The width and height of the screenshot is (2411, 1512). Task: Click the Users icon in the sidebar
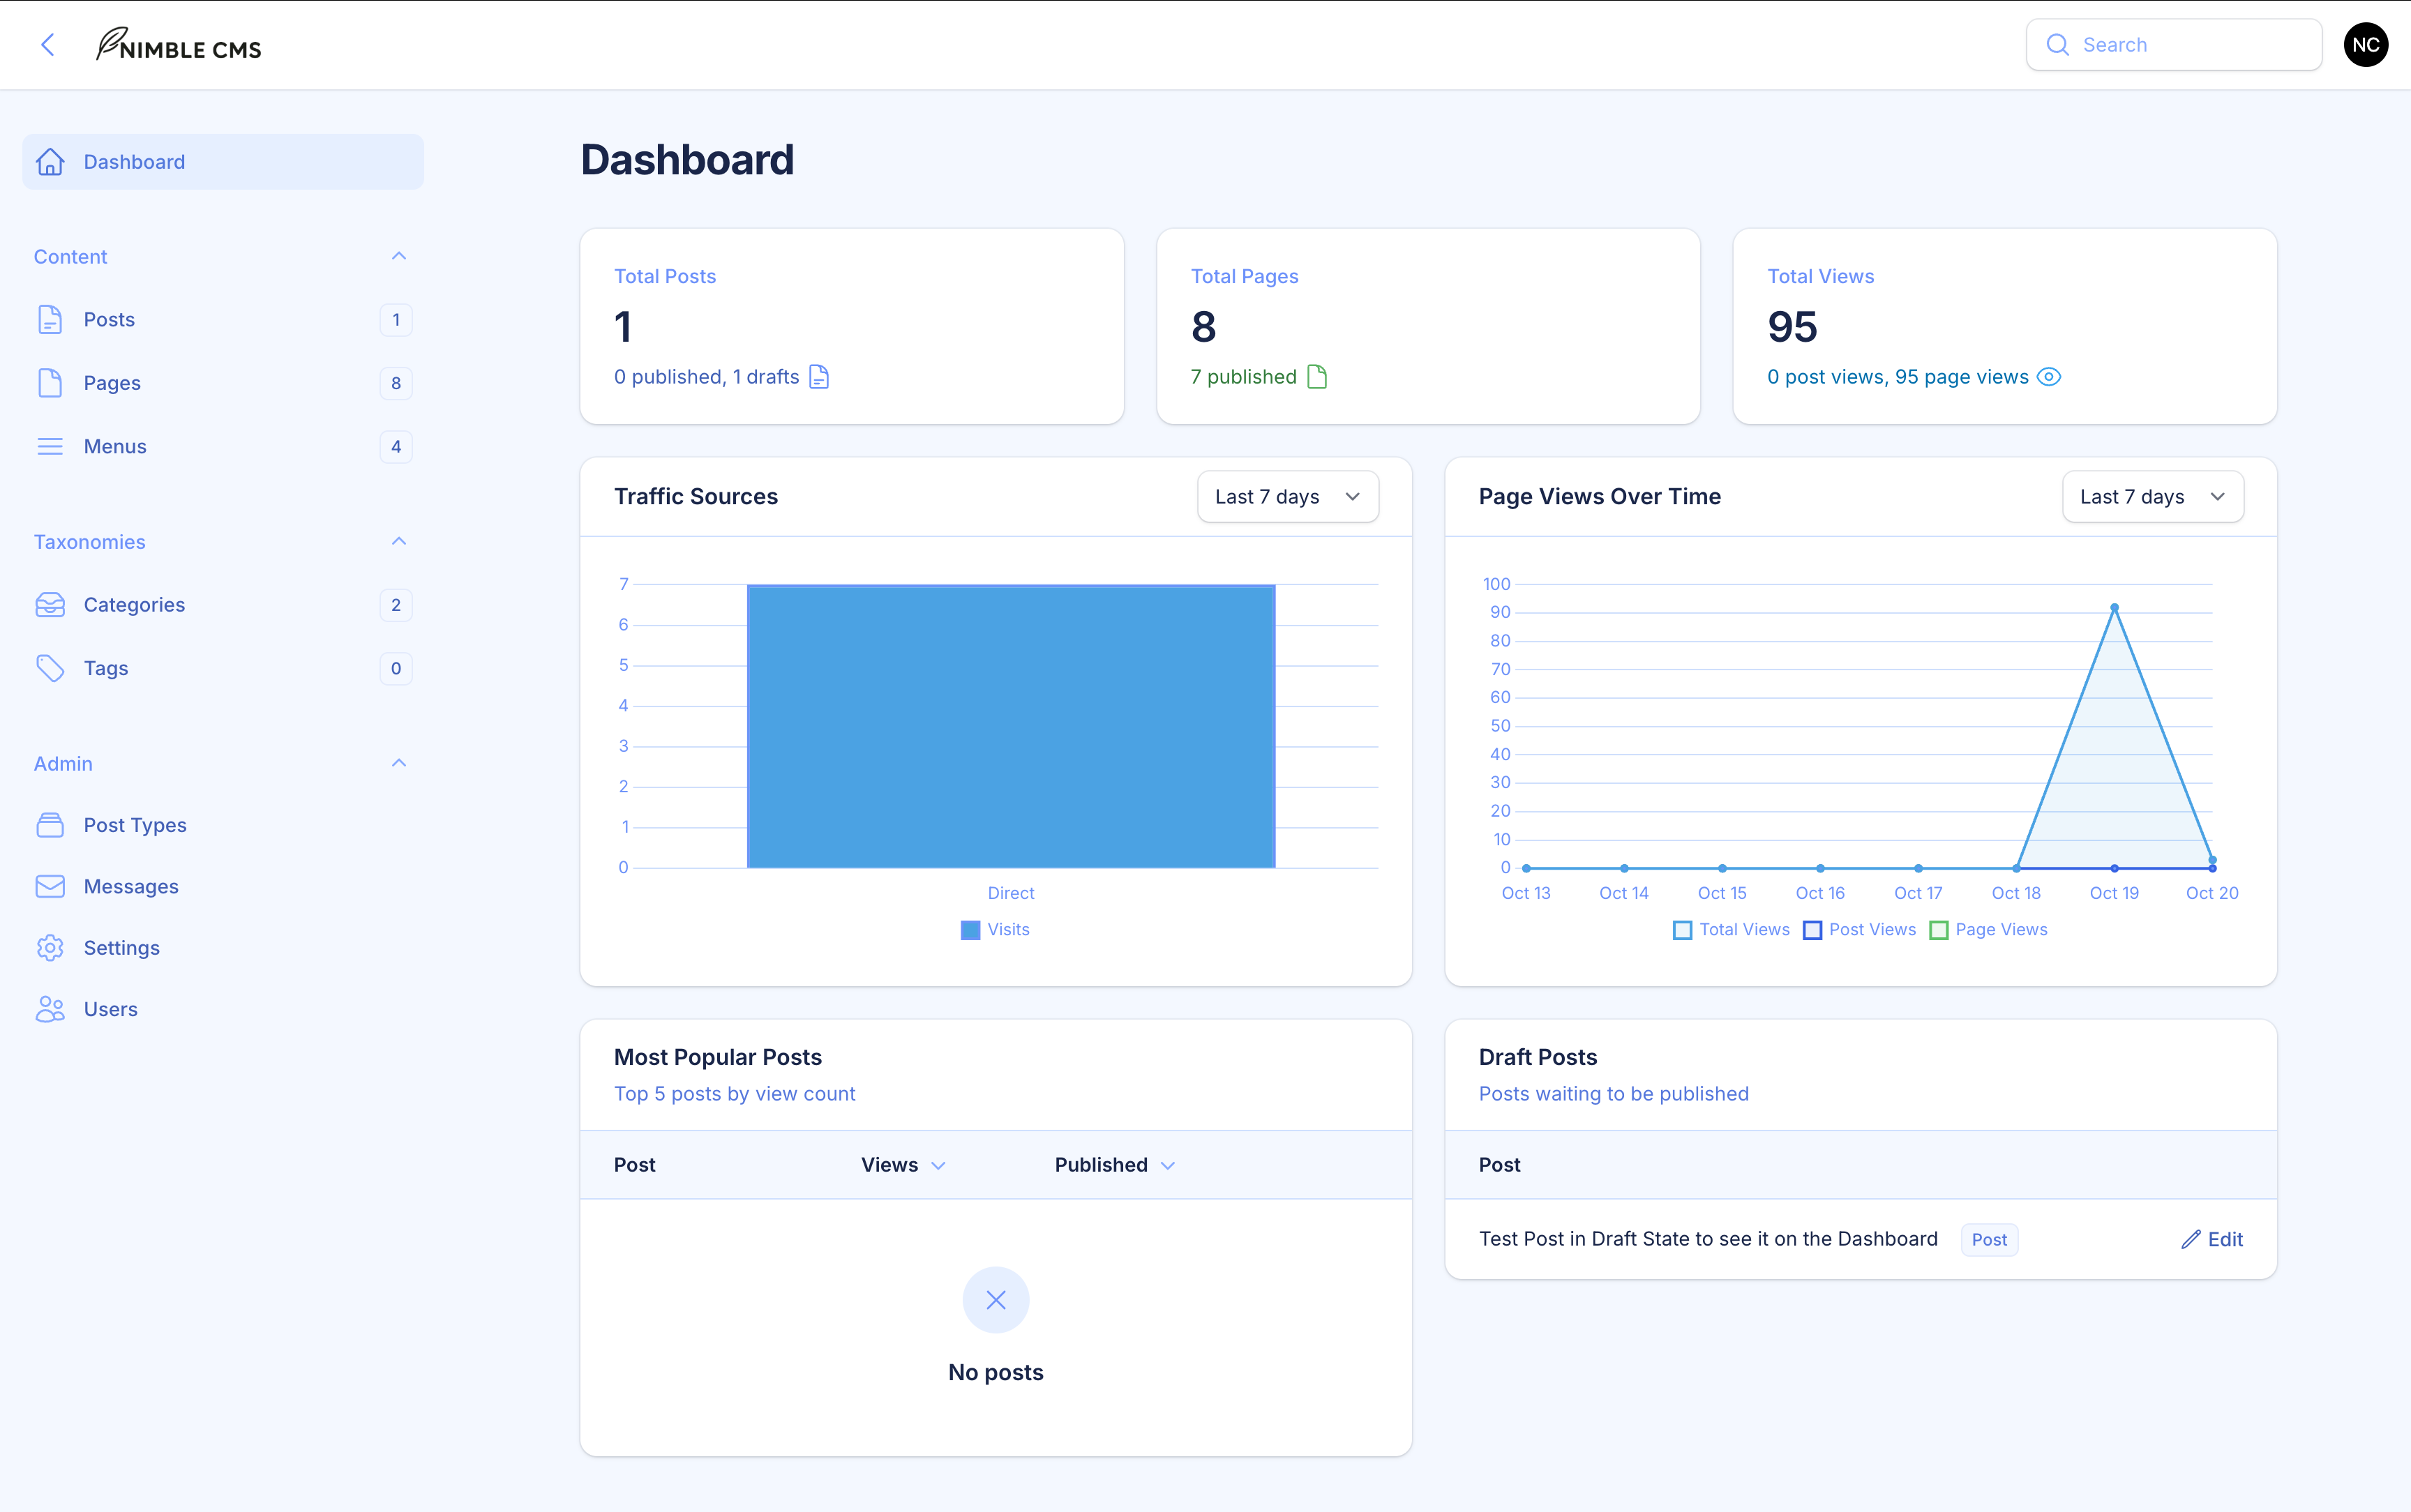pyautogui.click(x=50, y=1009)
